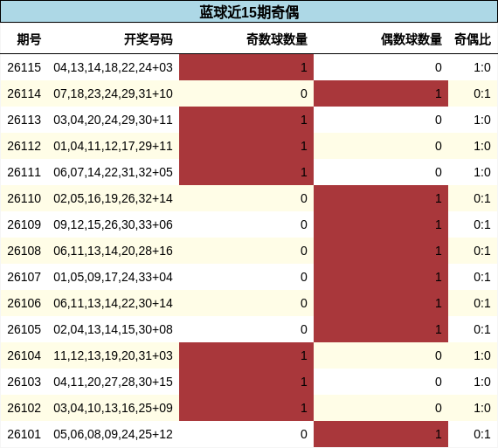
Task: Click red odd-count cell in row 26115
Action: click(246, 67)
